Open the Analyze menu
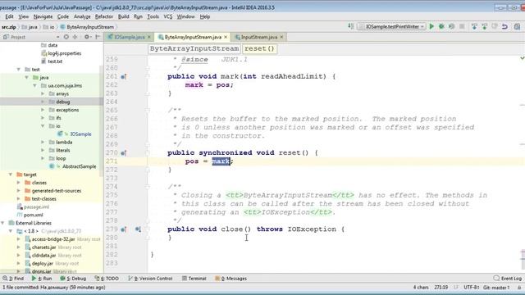The image size is (525, 295). tap(82, 16)
